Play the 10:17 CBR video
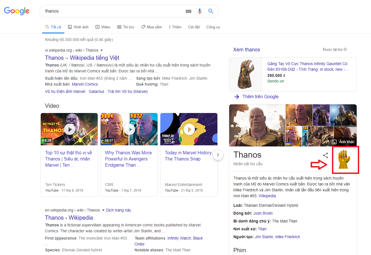This screenshot has width=371, height=255. pos(129,129)
